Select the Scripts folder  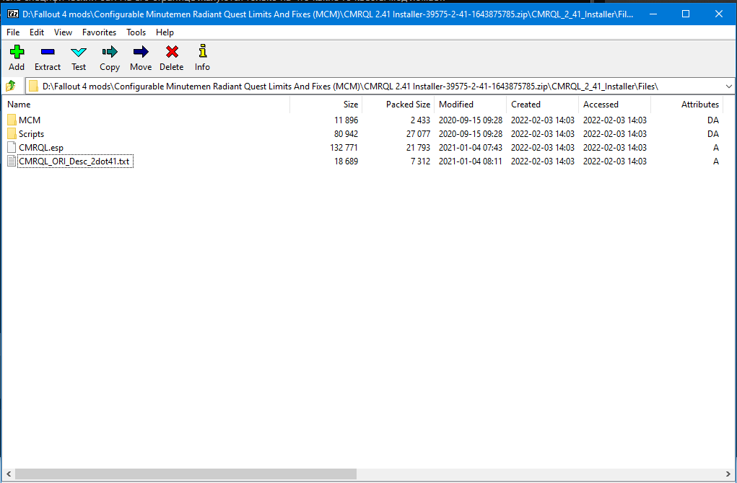click(31, 134)
